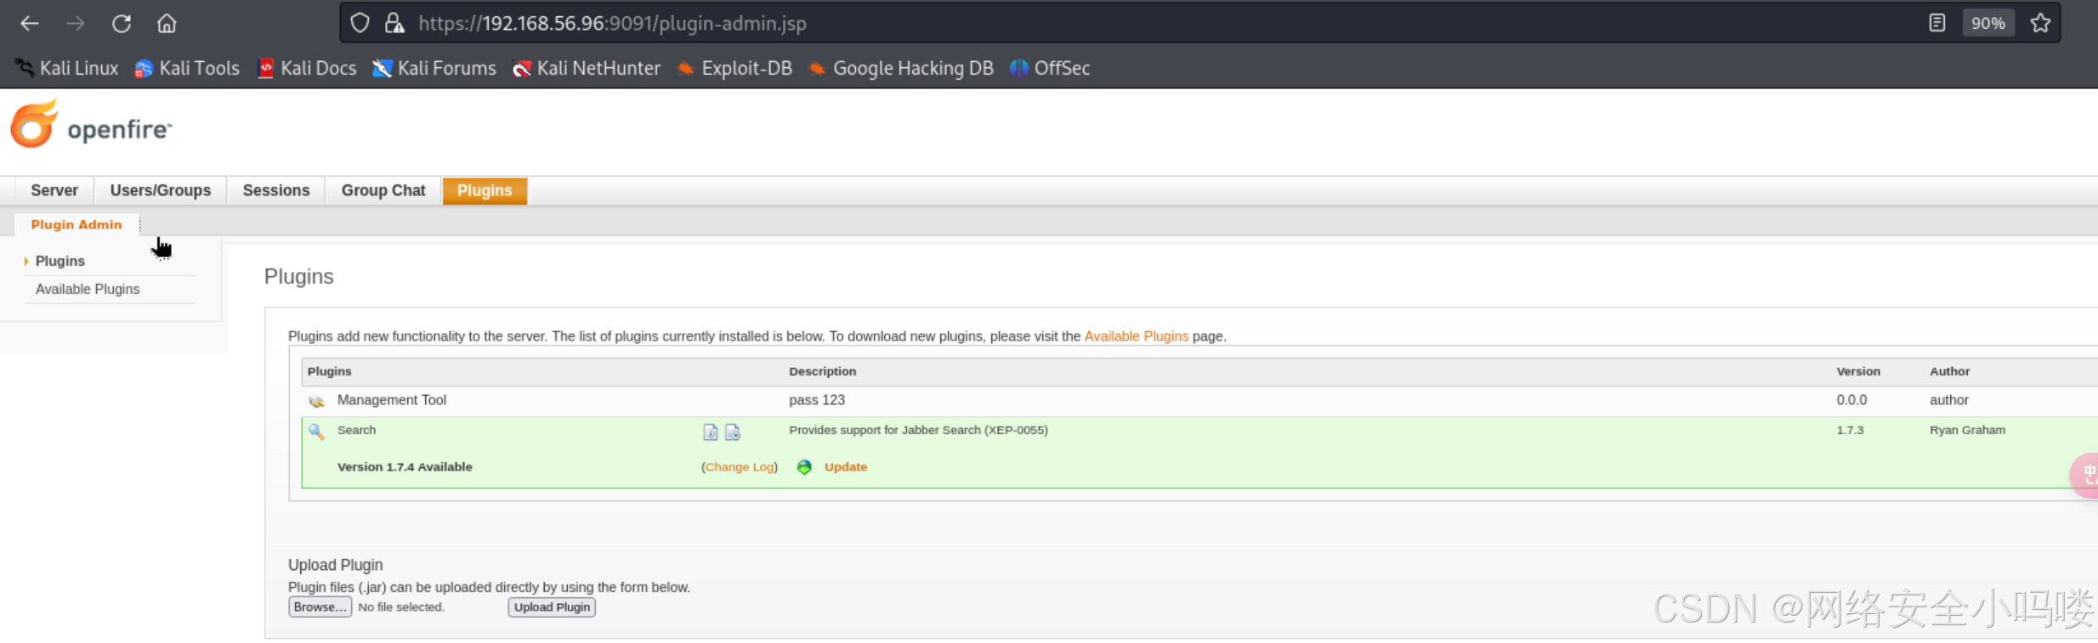Click the 'pass 123' description cell
Image resolution: width=2098 pixels, height=643 pixels.
coord(817,399)
